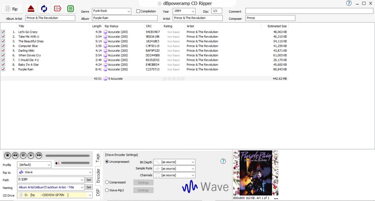The height and width of the screenshot is (201, 375).
Task: Select the Wave-Mp3 radio option
Action: point(107,190)
